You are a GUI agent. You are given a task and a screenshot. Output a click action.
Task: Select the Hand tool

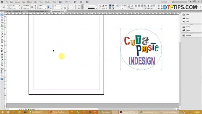coord(2,63)
